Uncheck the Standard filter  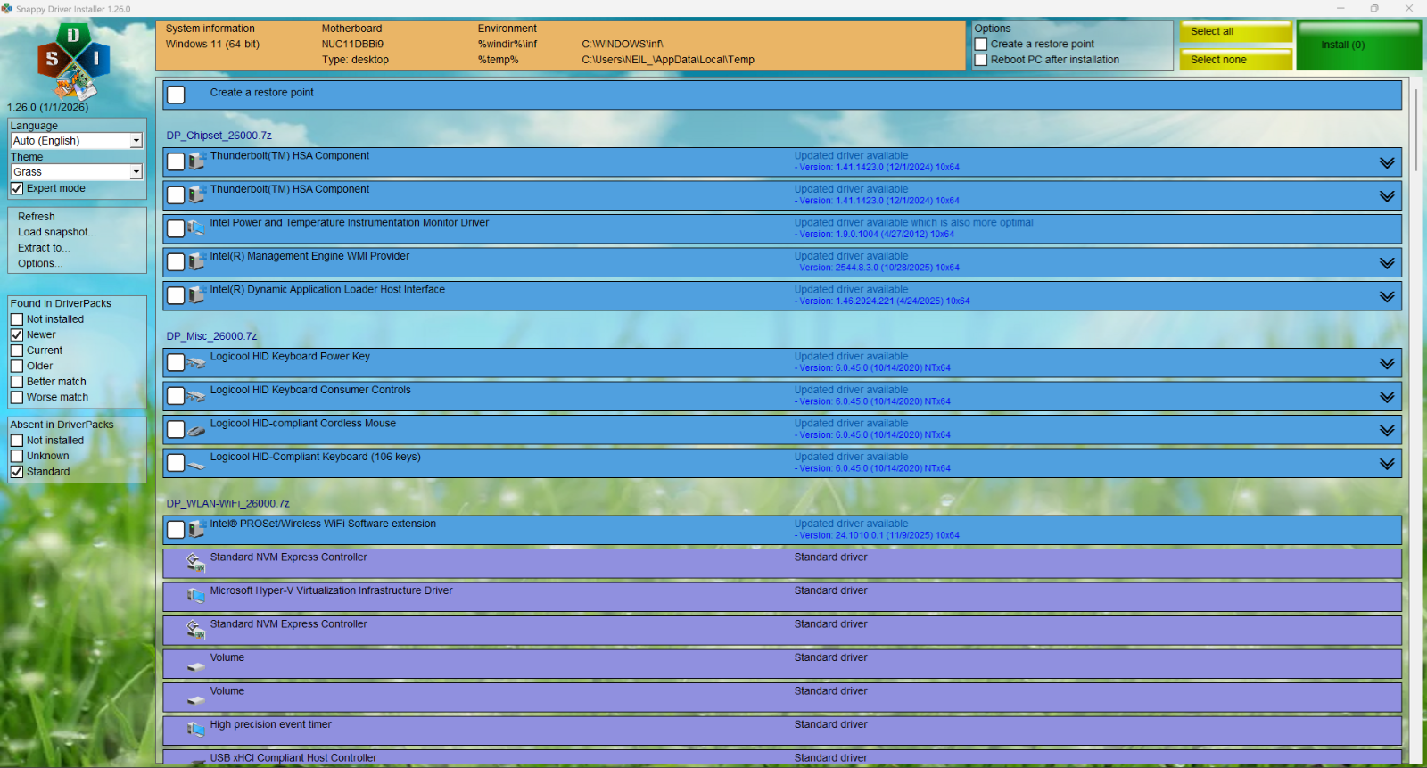tap(17, 472)
